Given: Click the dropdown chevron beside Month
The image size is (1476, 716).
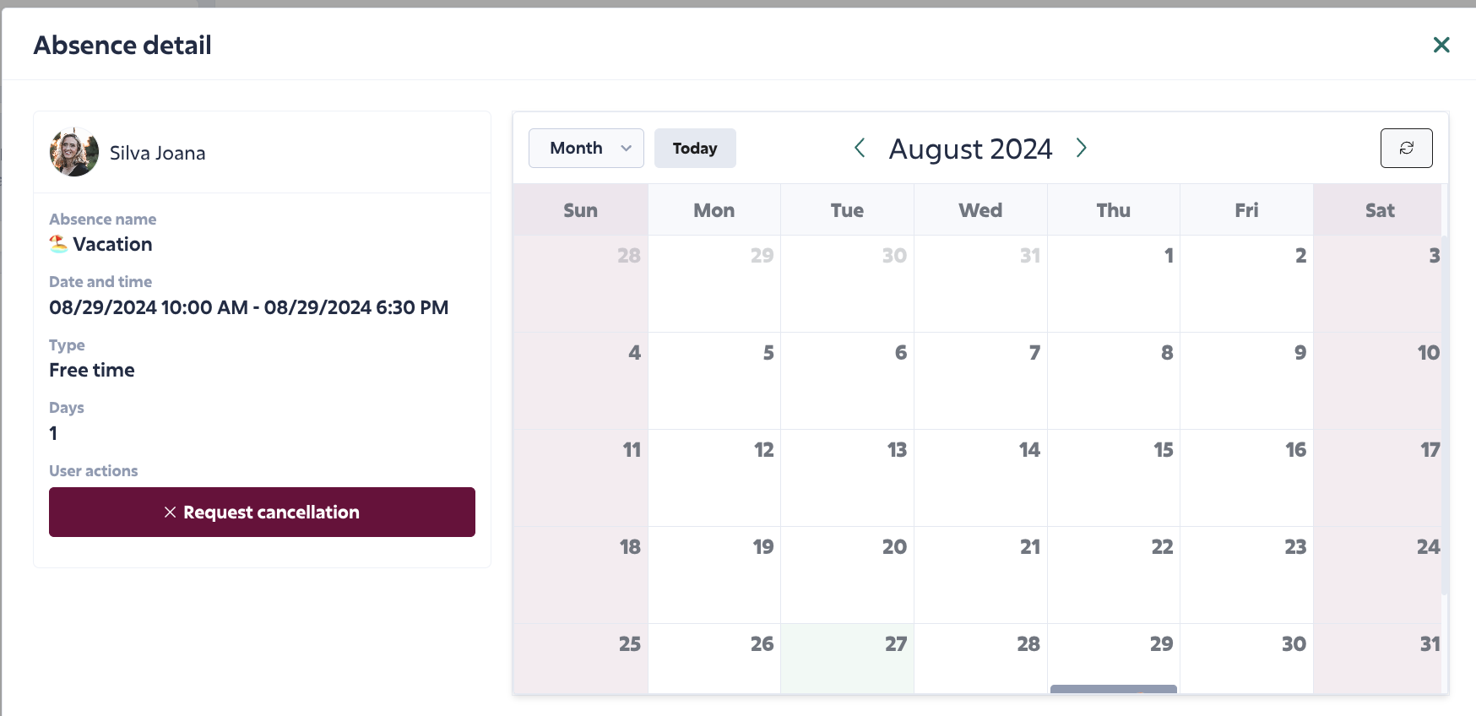Looking at the screenshot, I should click(x=626, y=149).
